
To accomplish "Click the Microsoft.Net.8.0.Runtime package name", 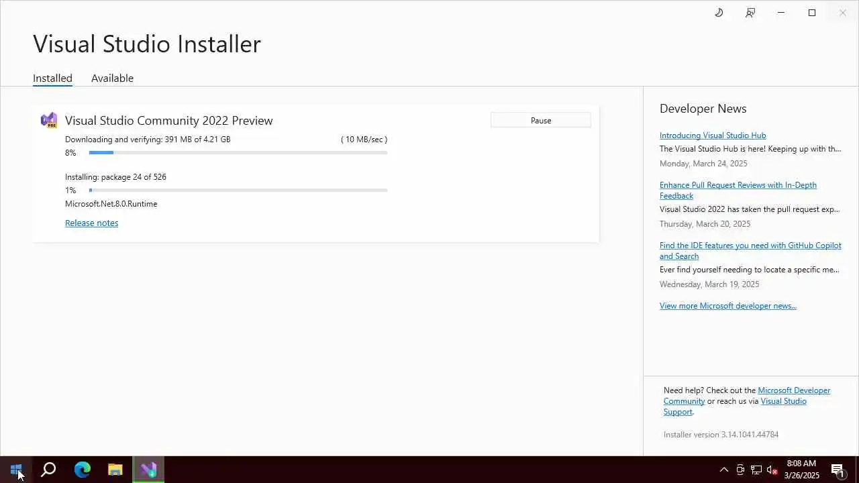I will pyautogui.click(x=111, y=203).
